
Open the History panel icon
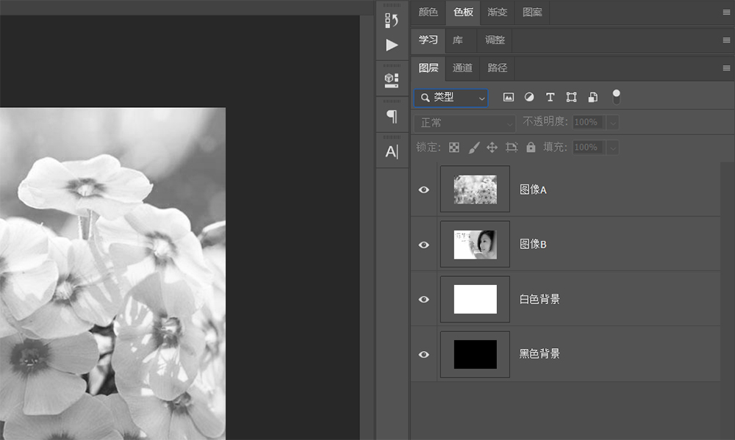[392, 20]
